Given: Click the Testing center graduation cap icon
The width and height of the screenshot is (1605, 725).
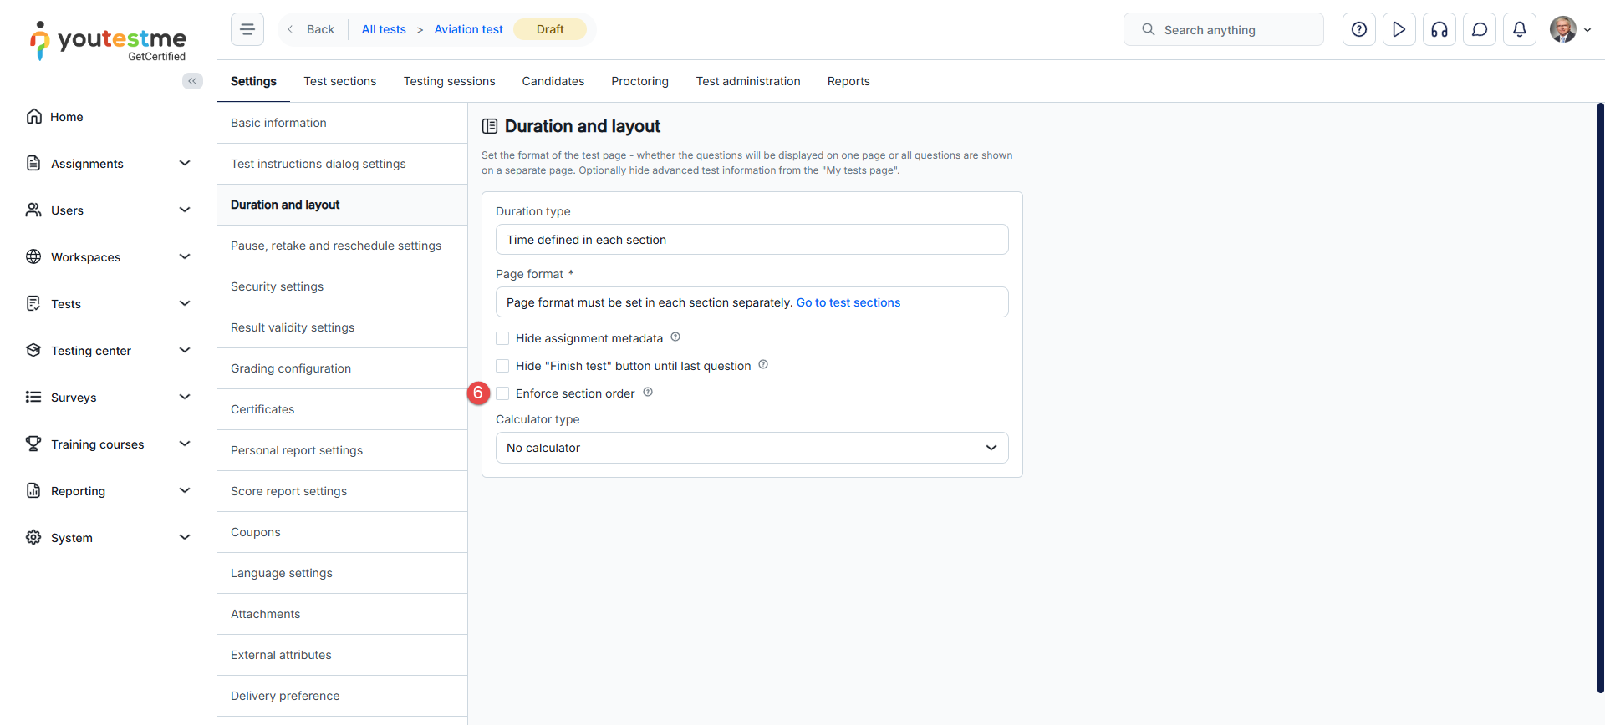Looking at the screenshot, I should [x=33, y=350].
